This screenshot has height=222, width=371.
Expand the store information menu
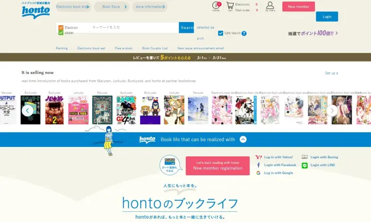(x=150, y=7)
